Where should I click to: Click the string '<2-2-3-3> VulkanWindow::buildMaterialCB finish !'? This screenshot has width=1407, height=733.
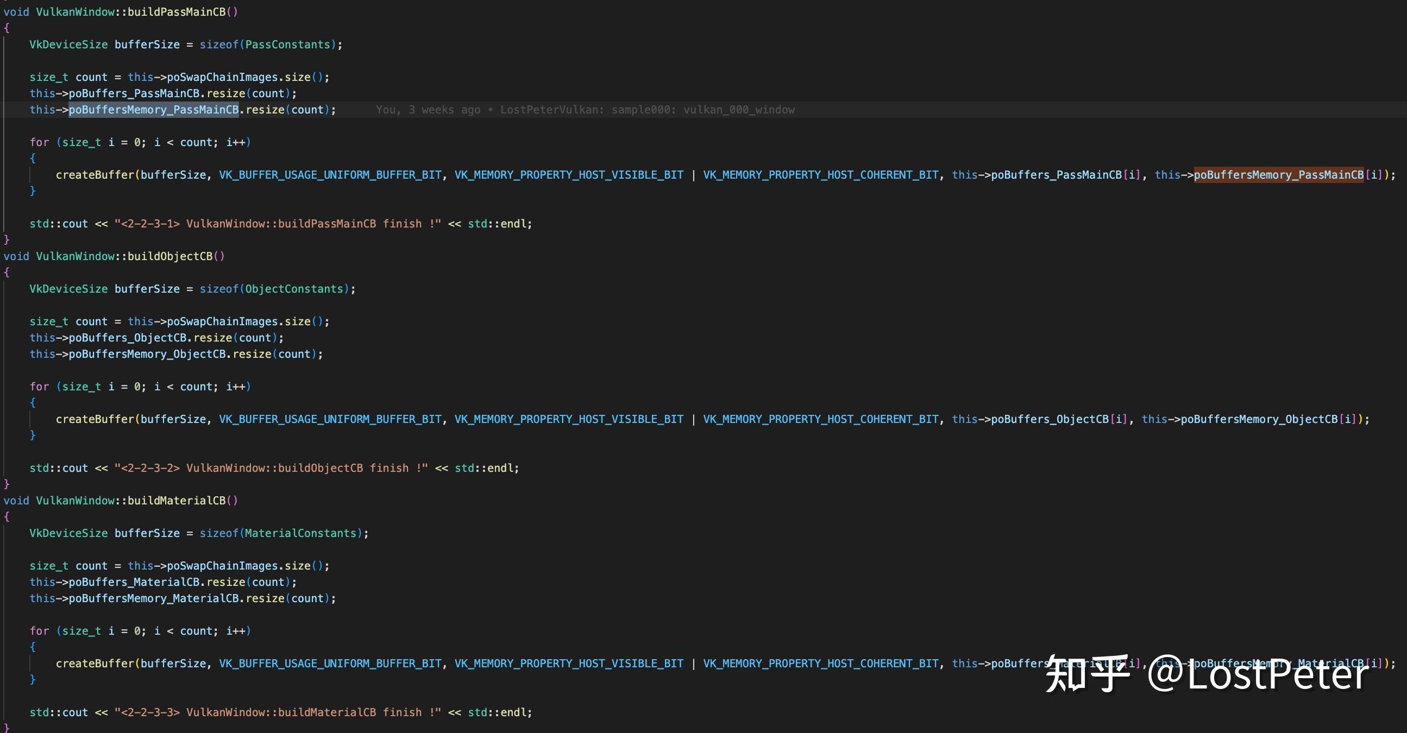click(x=278, y=712)
